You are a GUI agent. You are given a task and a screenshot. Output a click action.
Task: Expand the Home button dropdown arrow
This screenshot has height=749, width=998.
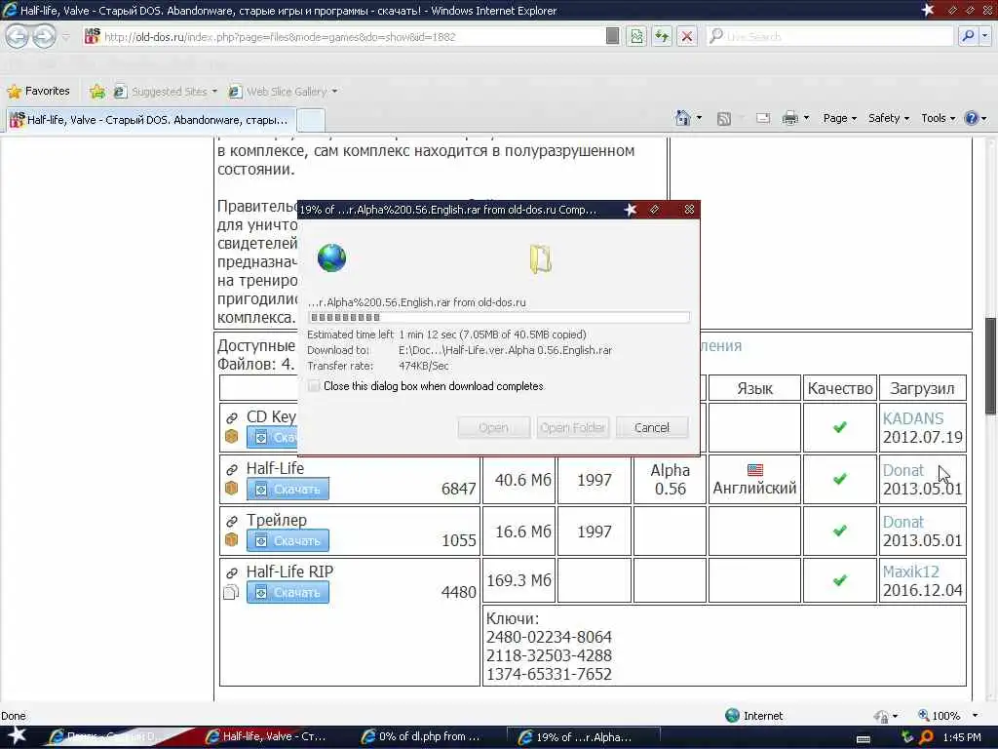coord(699,118)
